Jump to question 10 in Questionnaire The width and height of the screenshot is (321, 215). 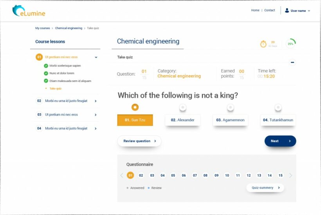[227, 176]
